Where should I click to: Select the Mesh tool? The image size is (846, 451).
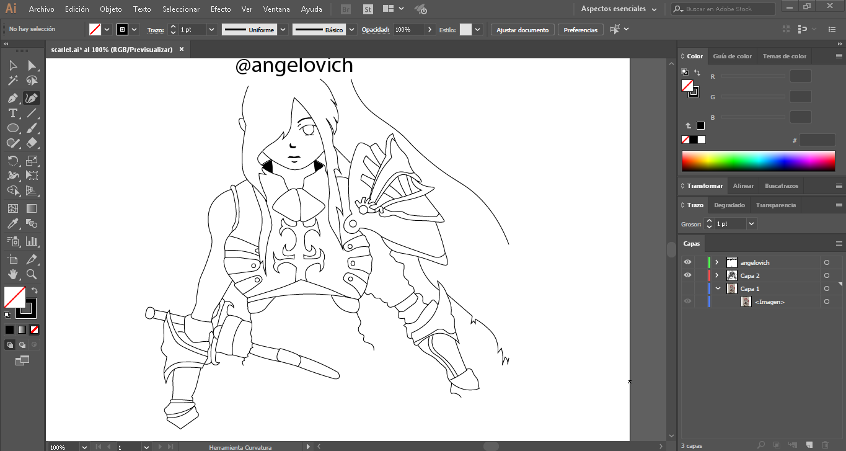12,208
